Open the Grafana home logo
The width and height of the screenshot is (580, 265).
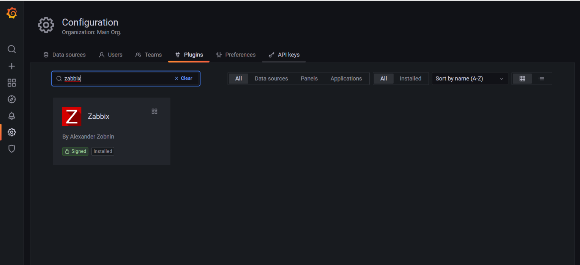click(x=12, y=13)
